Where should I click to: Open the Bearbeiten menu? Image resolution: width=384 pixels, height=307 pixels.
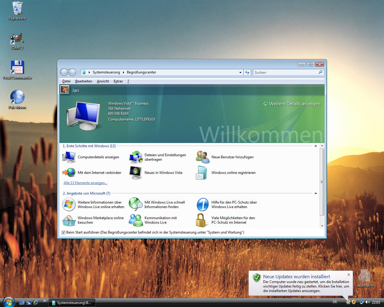point(84,81)
